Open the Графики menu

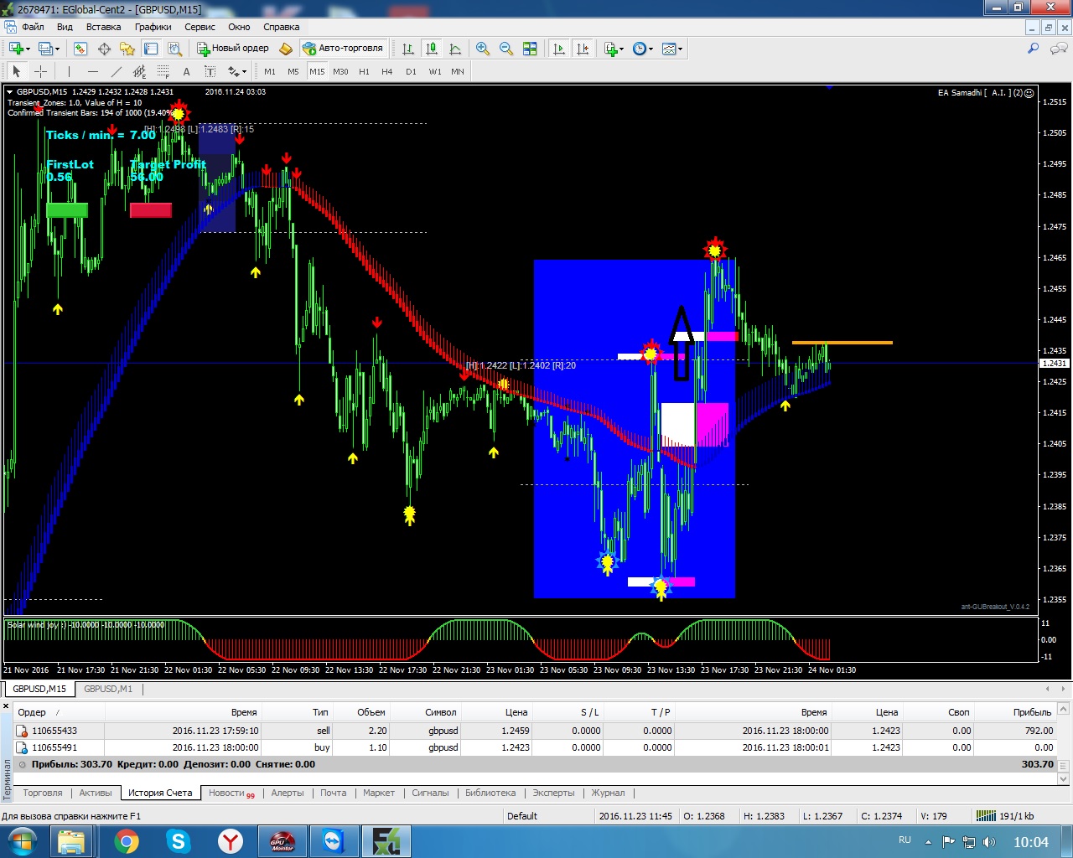coord(153,27)
